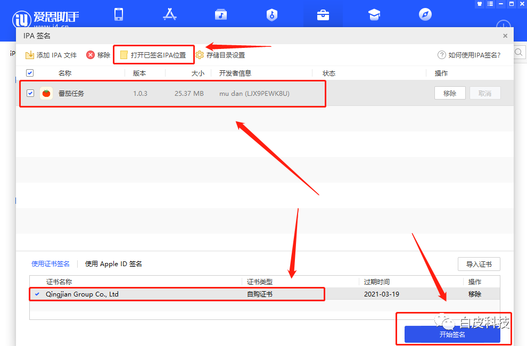Click the 2021-03-19 expiry date cell
This screenshot has width=527, height=346.
[382, 294]
